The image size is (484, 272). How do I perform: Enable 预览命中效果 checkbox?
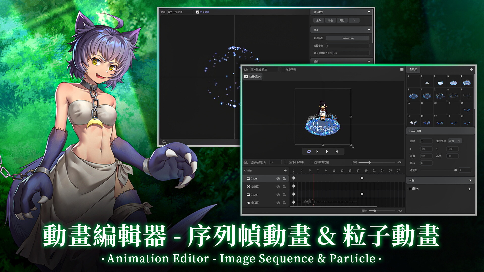point(286,162)
